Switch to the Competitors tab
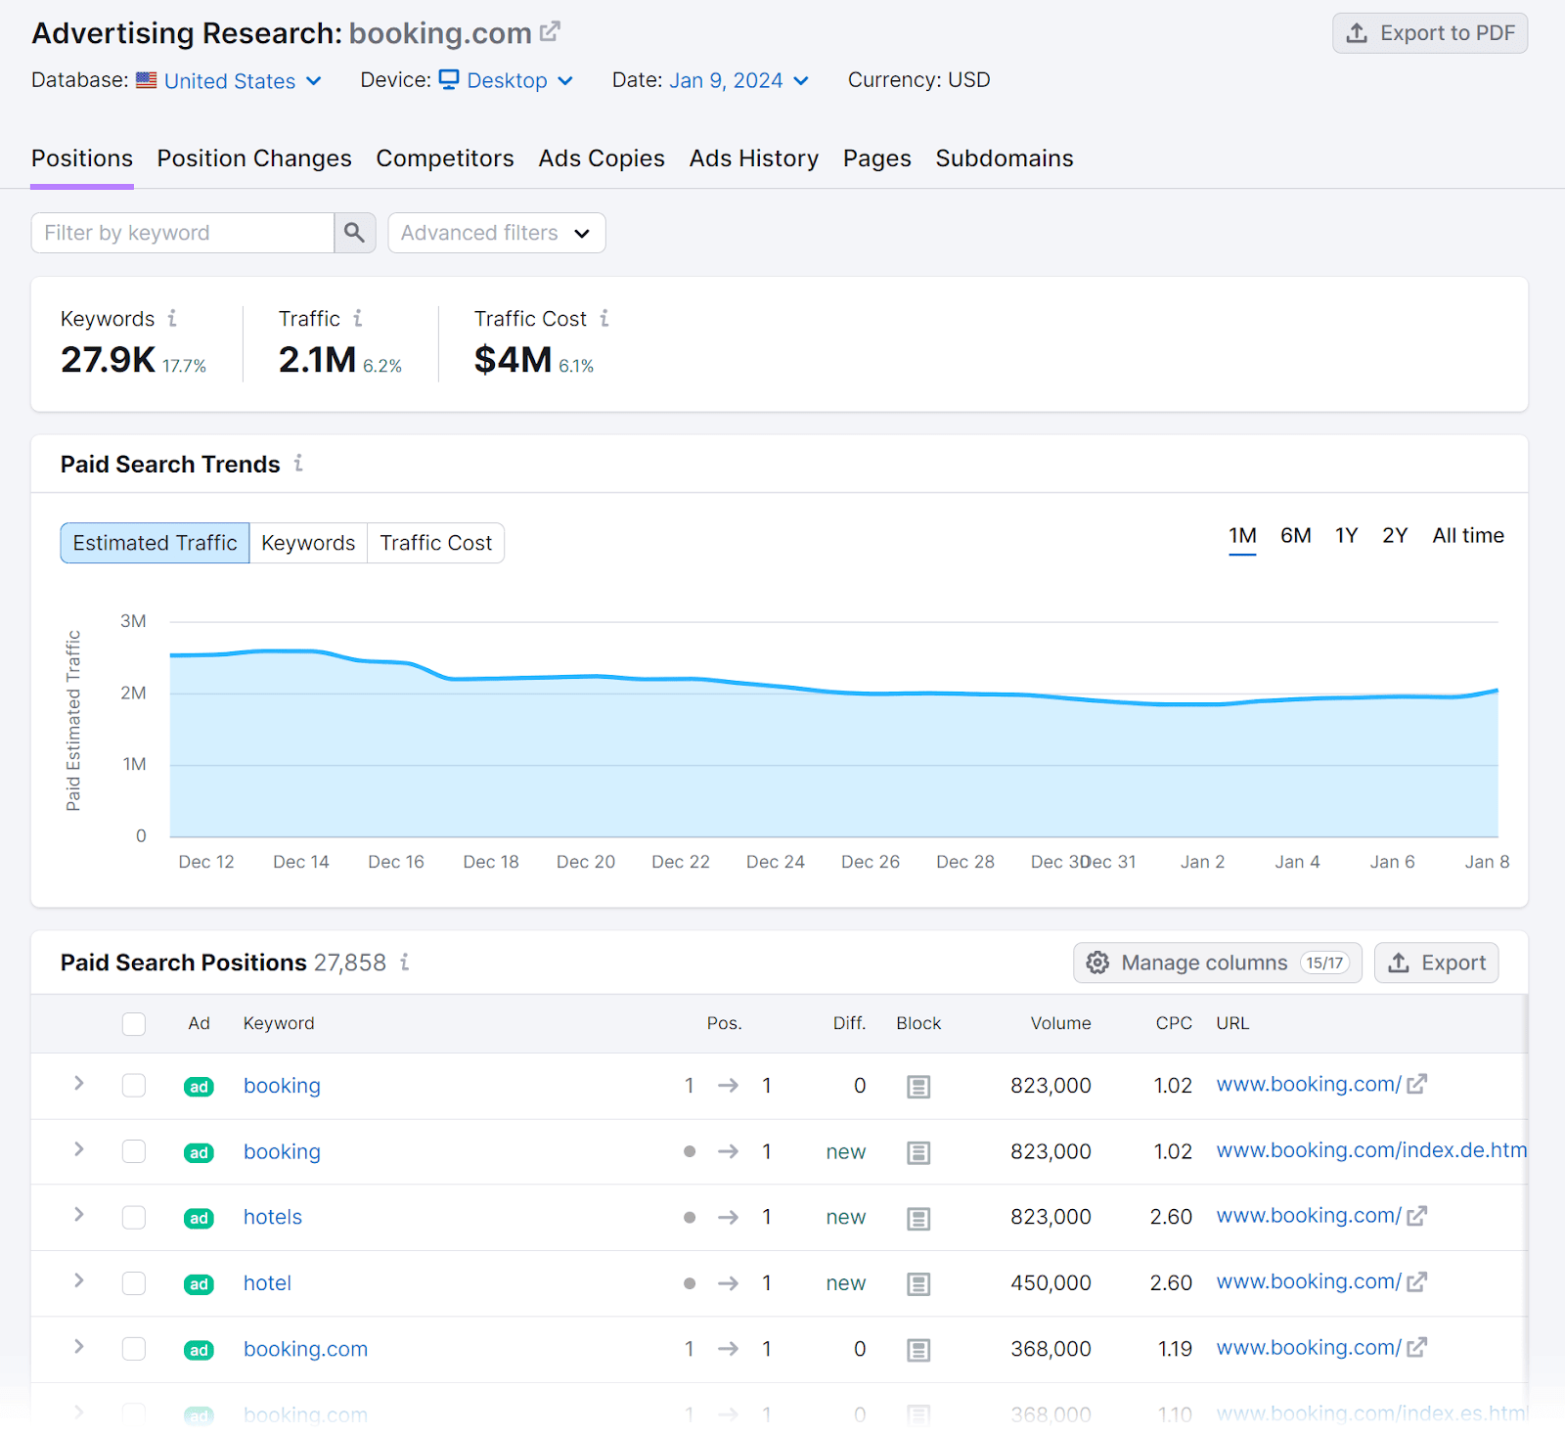Image resolution: width=1565 pixels, height=1434 pixels. point(445,158)
